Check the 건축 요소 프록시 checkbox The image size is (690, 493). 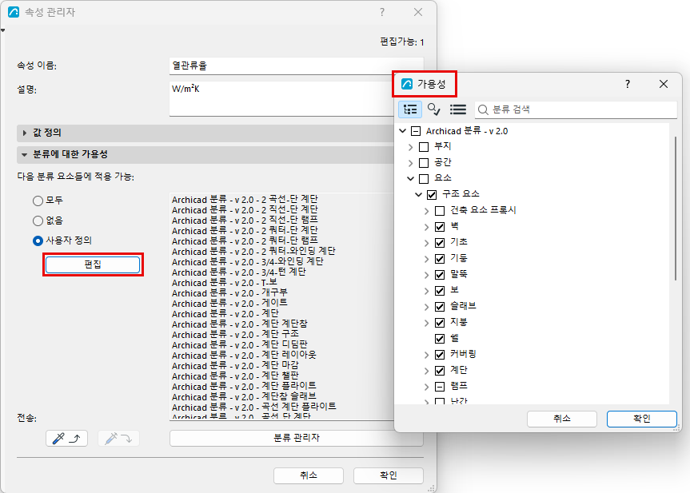coord(440,211)
